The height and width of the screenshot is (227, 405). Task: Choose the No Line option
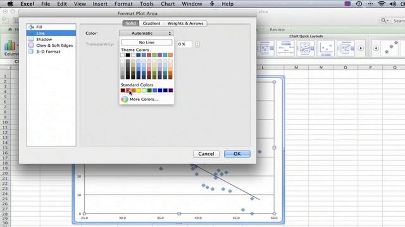(x=146, y=42)
